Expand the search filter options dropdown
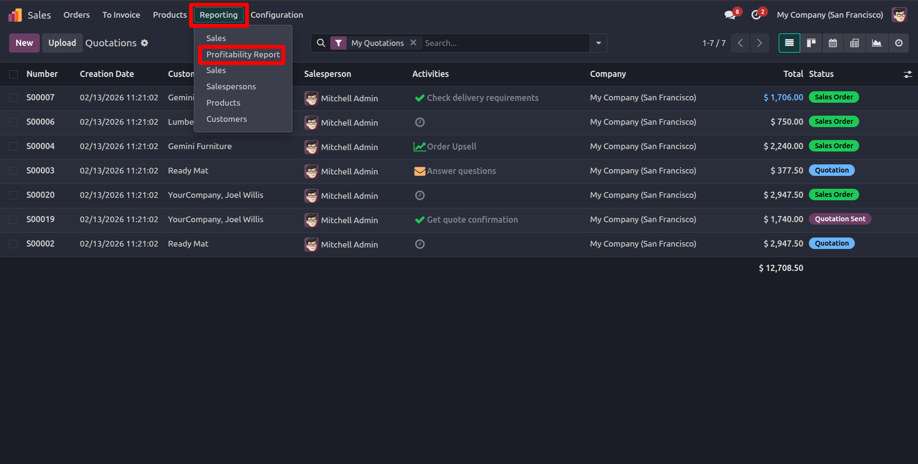The image size is (918, 464). tap(598, 43)
